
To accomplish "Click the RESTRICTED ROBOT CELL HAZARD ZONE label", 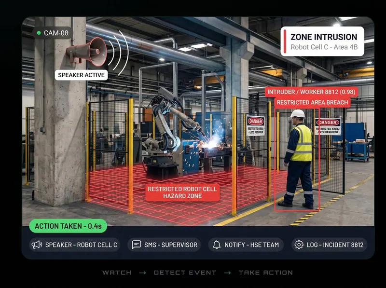I will coord(182,192).
